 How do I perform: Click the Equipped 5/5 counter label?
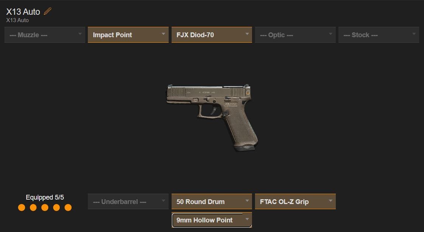[x=45, y=197]
